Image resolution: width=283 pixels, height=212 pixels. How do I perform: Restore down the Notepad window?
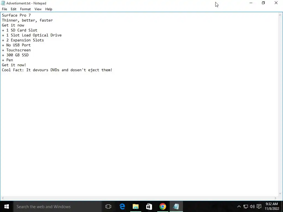[x=263, y=3]
